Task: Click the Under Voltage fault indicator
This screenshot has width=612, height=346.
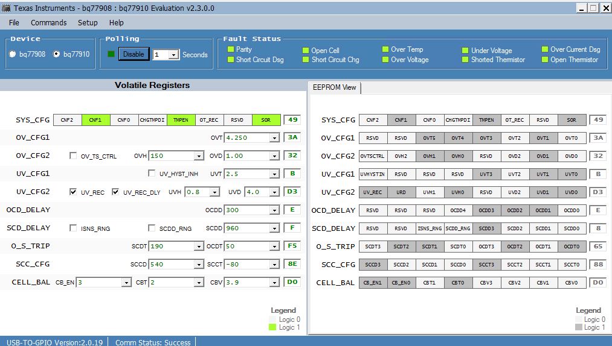Action: pyautogui.click(x=465, y=50)
